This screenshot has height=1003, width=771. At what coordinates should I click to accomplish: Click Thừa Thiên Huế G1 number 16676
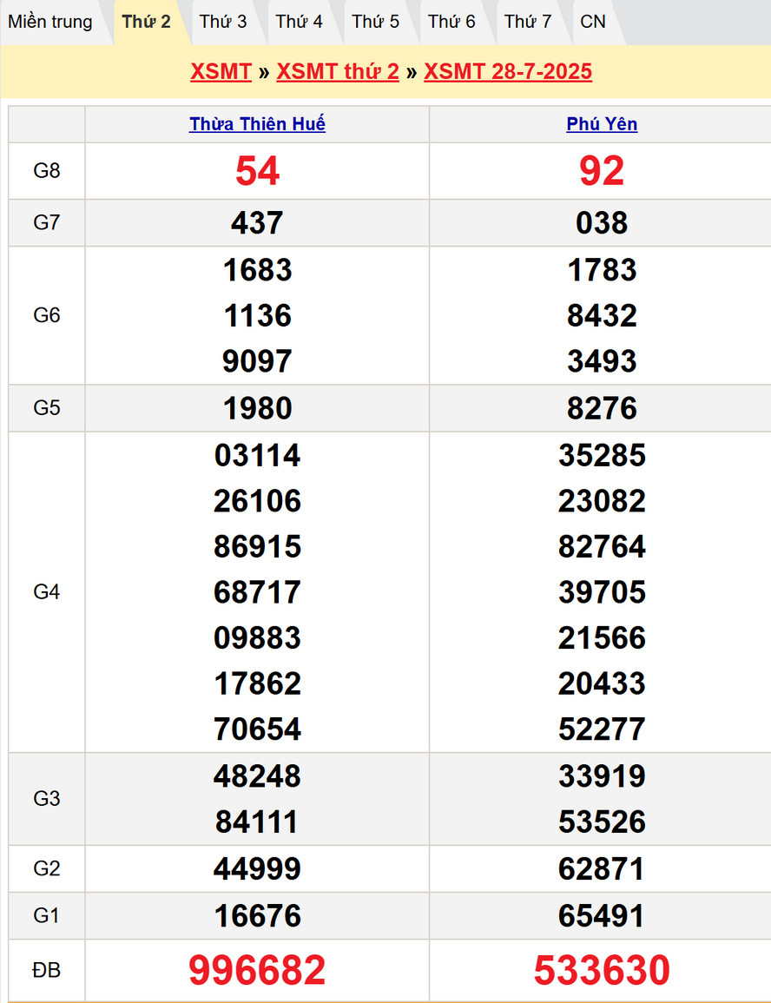pos(257,915)
